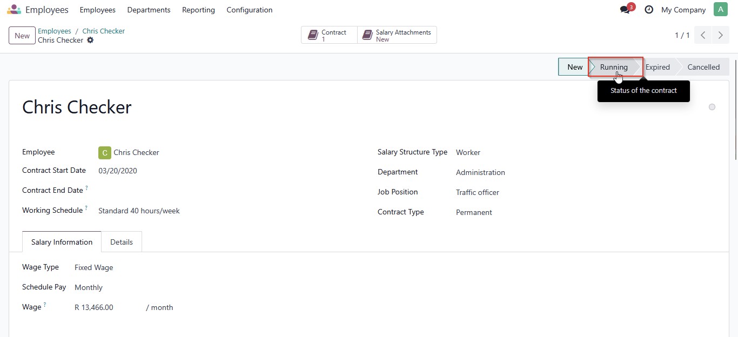The height and width of the screenshot is (337, 738).
Task: Edit the contract name Chris Checker title
Action: click(x=77, y=107)
